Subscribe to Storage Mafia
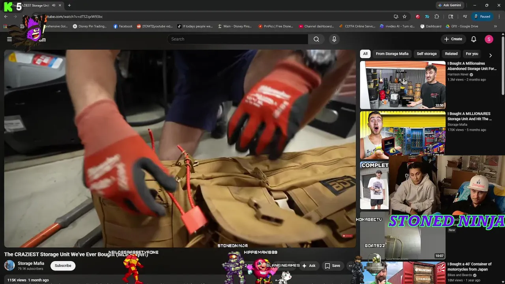 pyautogui.click(x=63, y=266)
